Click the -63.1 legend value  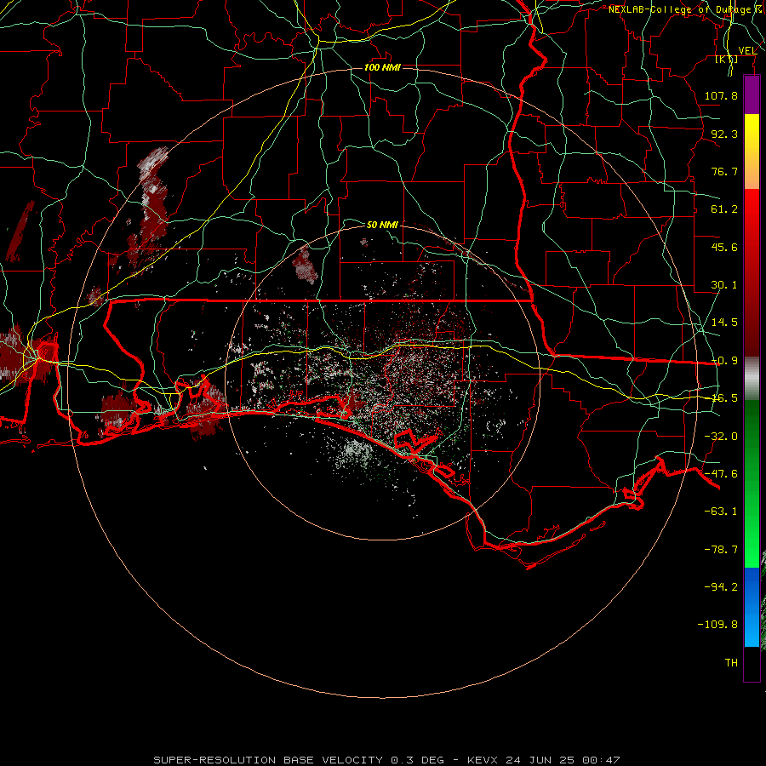click(x=721, y=512)
